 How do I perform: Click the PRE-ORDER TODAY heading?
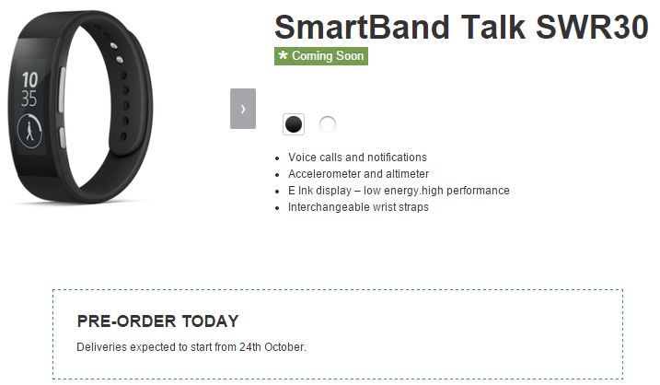[x=157, y=321]
